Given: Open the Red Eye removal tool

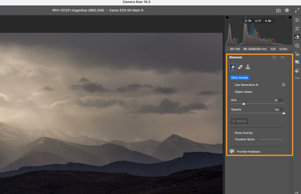Looking at the screenshot, I should [297, 54].
